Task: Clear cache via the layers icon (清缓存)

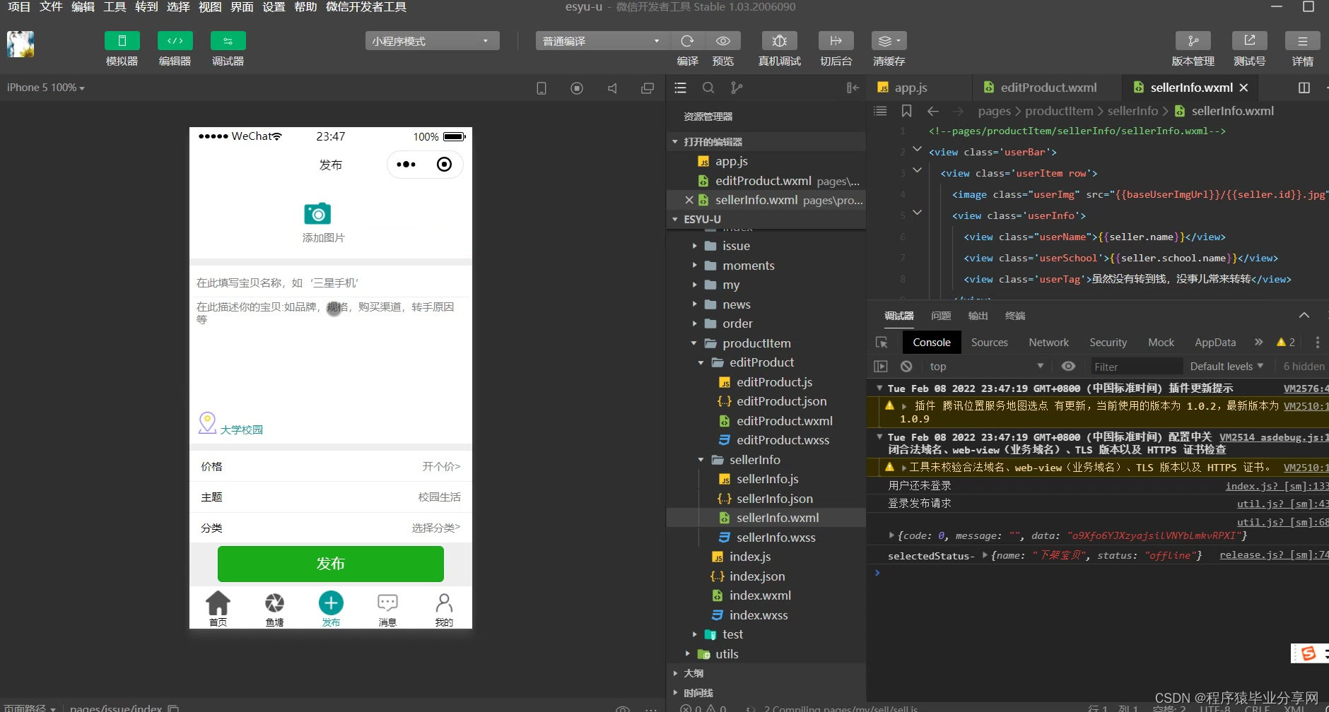Action: [889, 41]
